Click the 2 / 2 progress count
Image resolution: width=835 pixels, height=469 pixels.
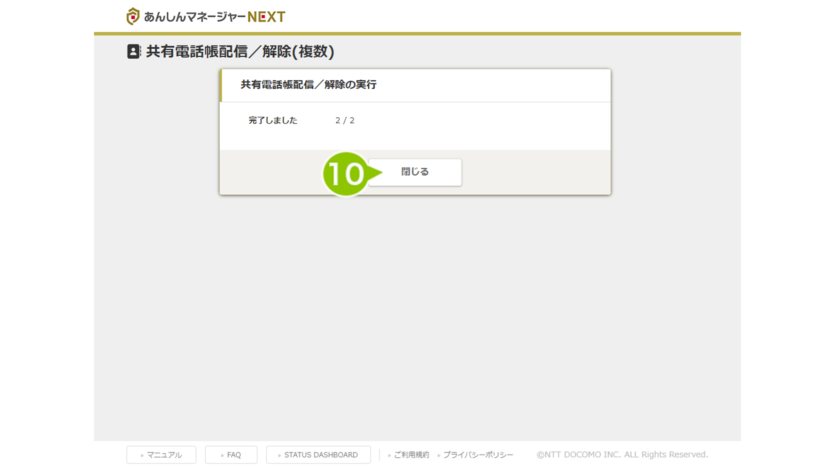[x=345, y=121]
